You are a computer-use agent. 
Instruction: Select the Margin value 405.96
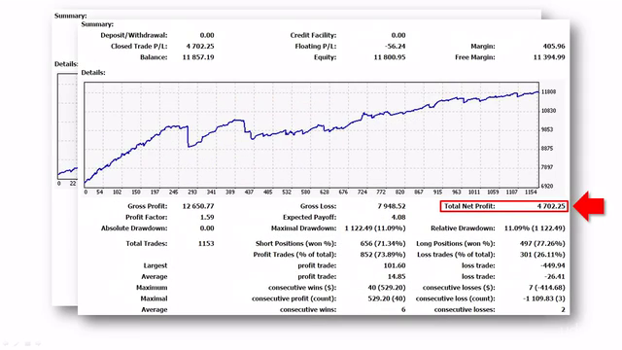point(554,47)
